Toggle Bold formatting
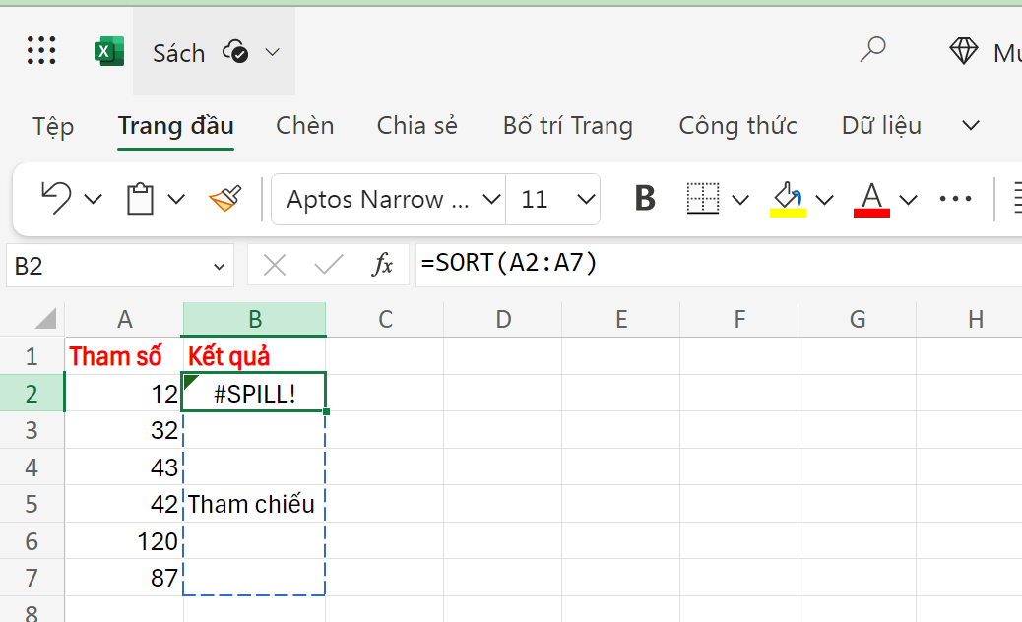This screenshot has width=1022, height=622. tap(645, 198)
